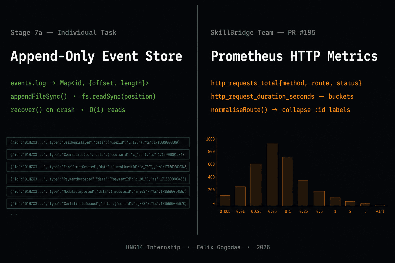Click the tallest histogram bar at 0.05

coord(272,175)
